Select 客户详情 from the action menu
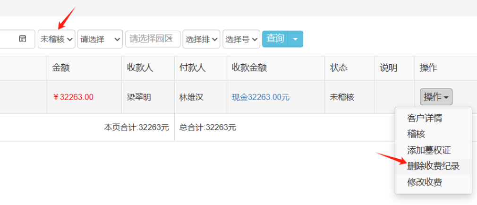 [x=425, y=118]
